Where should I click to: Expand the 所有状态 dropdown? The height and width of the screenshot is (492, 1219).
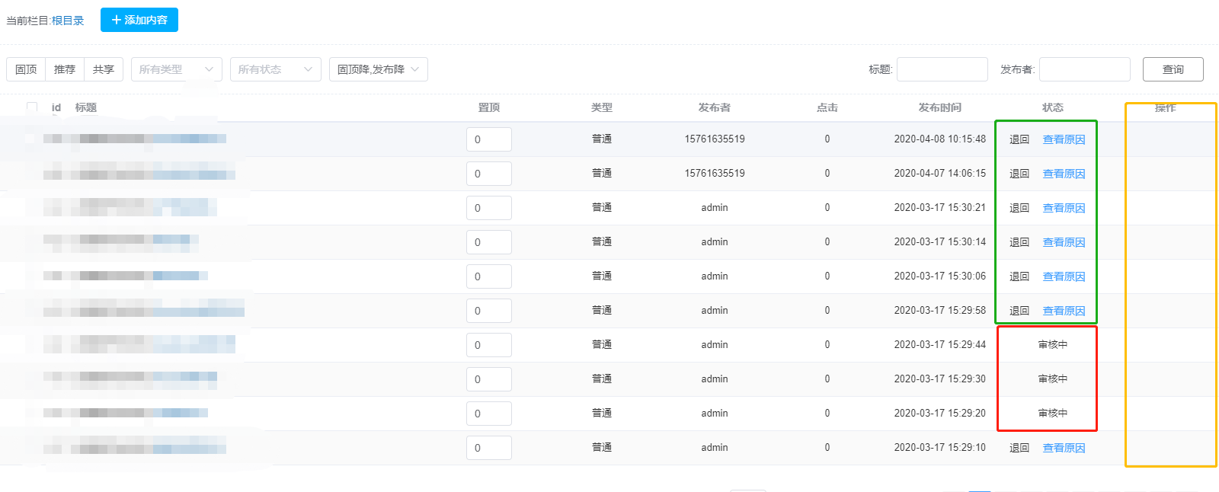275,69
